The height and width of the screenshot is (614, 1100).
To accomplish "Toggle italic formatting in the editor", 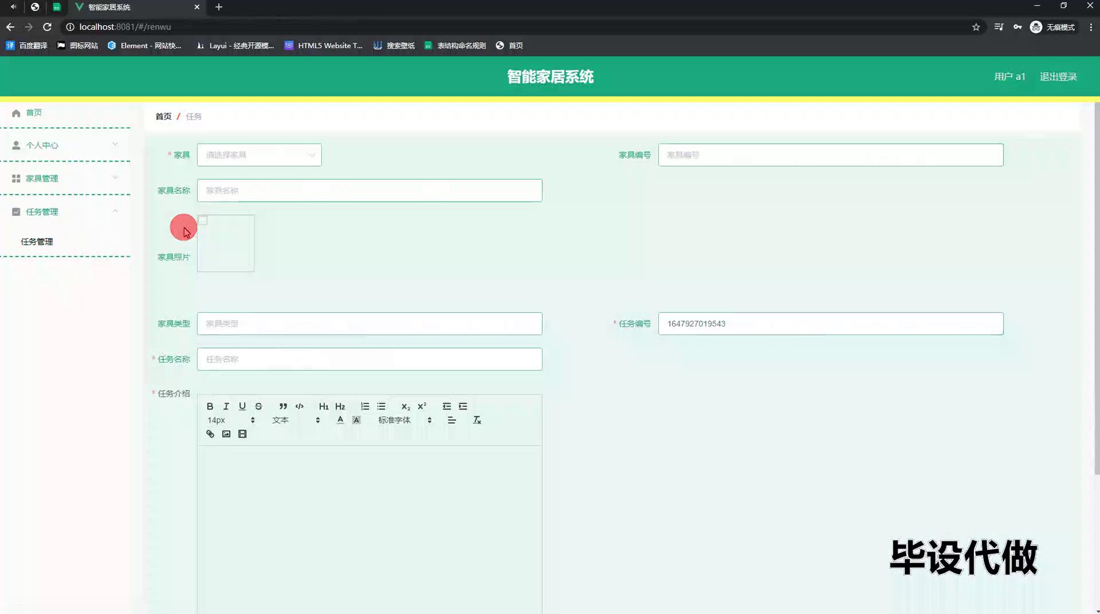I will click(x=226, y=406).
